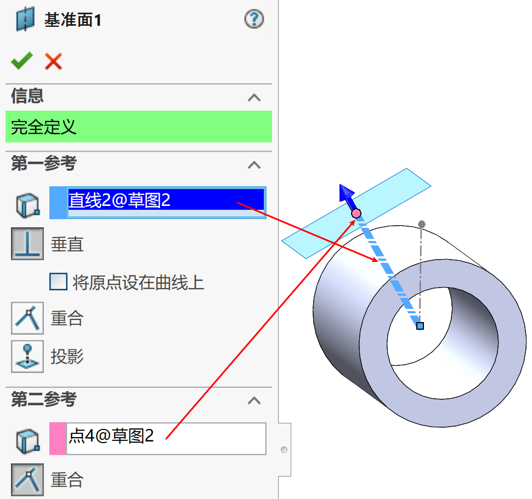Click the pink second reference color swatch
The width and height of the screenshot is (532, 499).
click(58, 438)
